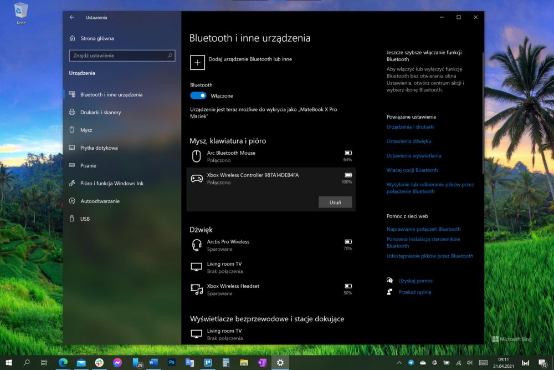Open OneNote from the taskbar
Image resolution: width=554 pixels, height=370 pixels.
click(x=262, y=363)
